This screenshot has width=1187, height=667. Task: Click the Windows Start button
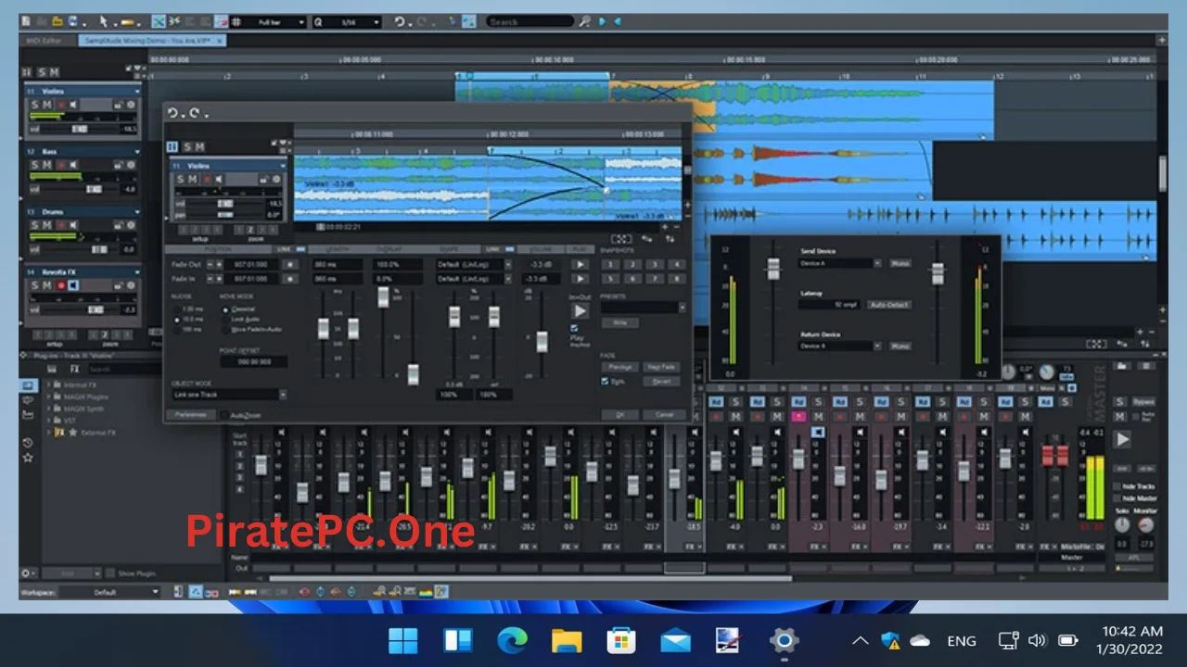(403, 640)
